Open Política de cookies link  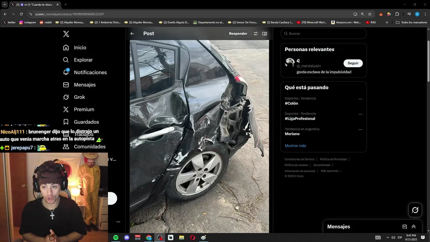[x=296, y=165]
